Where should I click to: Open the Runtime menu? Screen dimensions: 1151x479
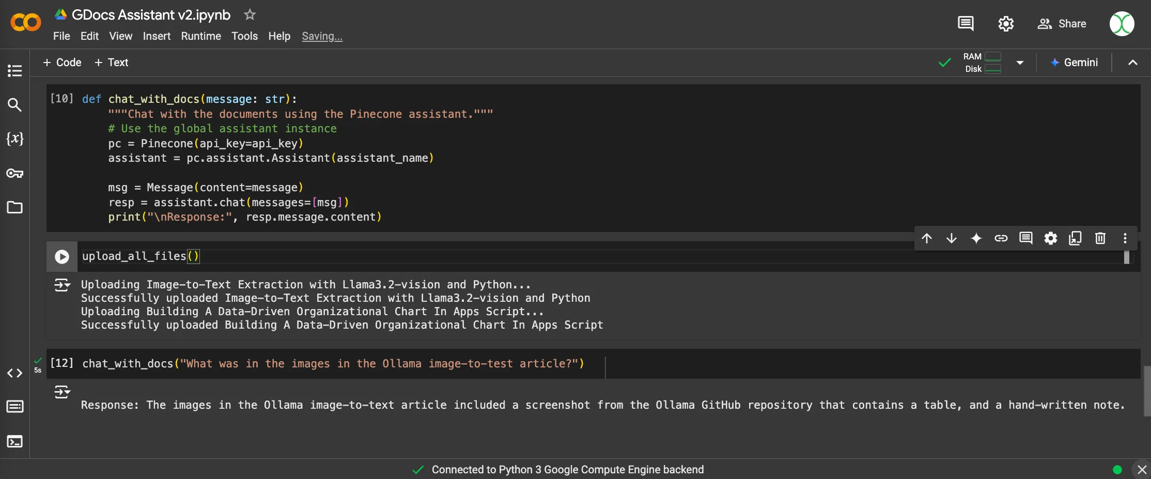[201, 36]
